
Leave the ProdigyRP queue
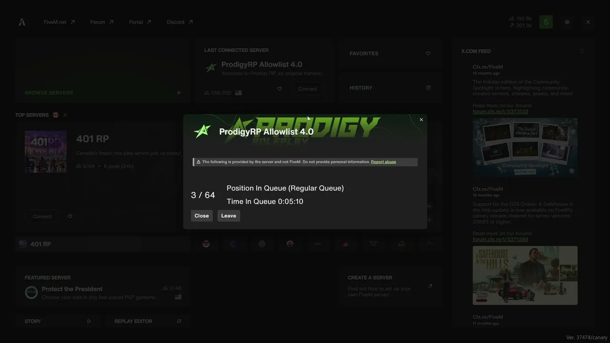pos(229,216)
